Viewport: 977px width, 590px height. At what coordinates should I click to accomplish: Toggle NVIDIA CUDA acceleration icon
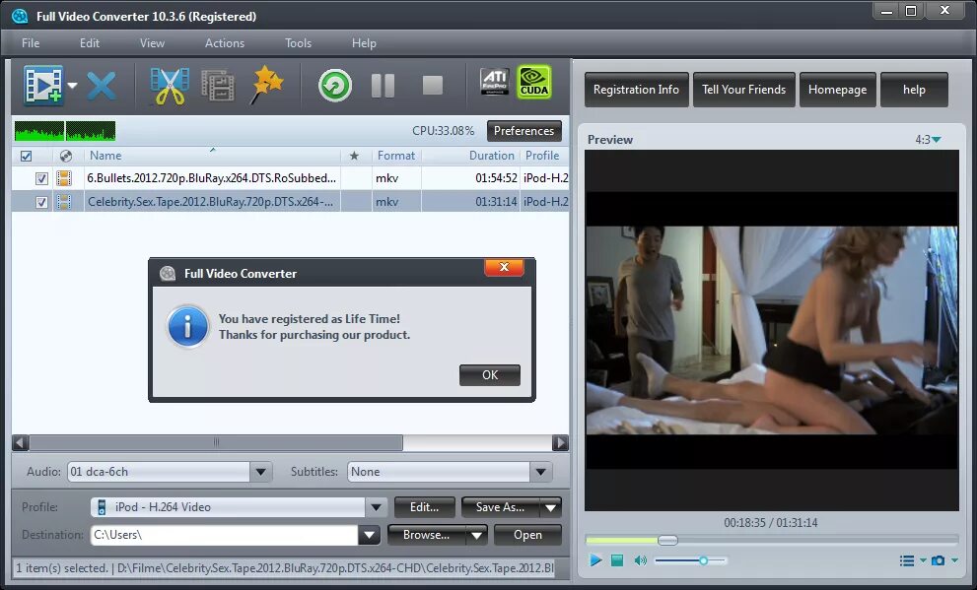click(x=534, y=82)
